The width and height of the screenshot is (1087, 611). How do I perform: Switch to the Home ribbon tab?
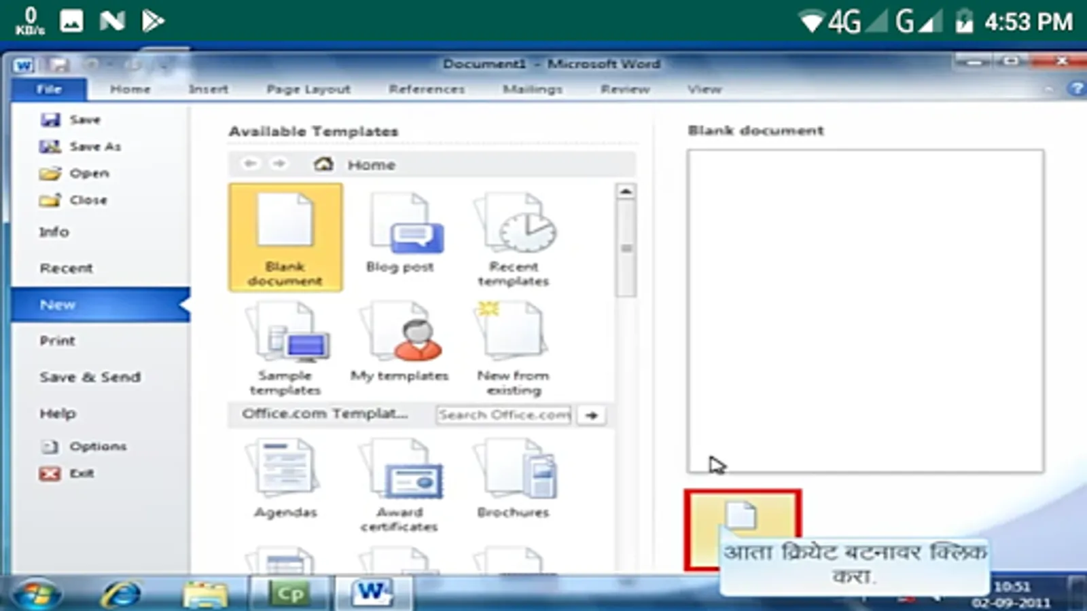[130, 89]
